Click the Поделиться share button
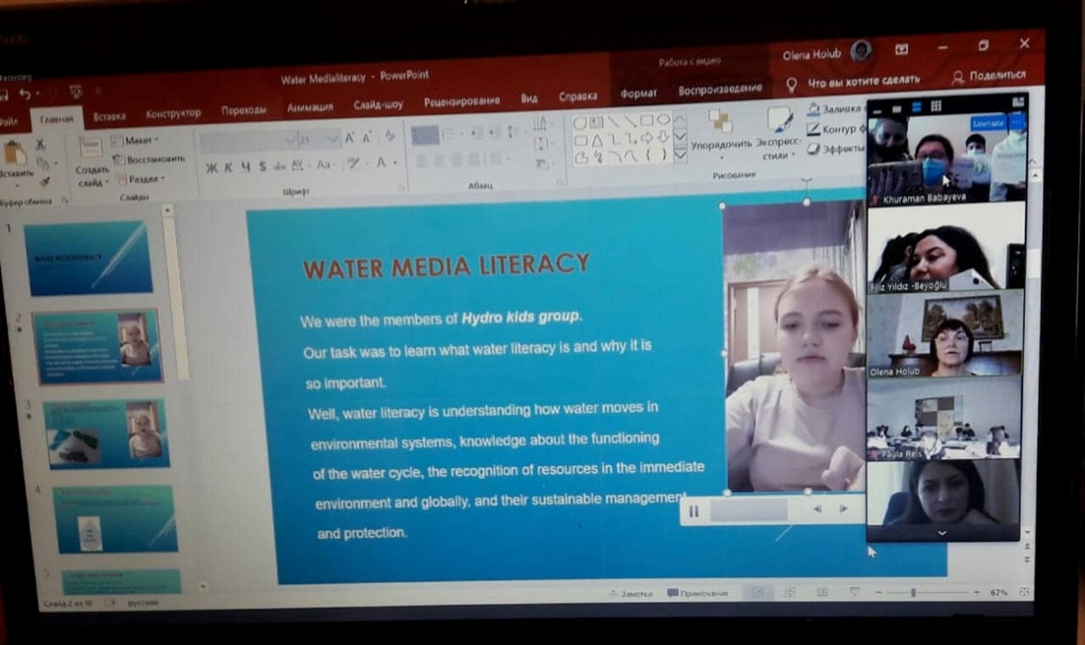 [989, 76]
